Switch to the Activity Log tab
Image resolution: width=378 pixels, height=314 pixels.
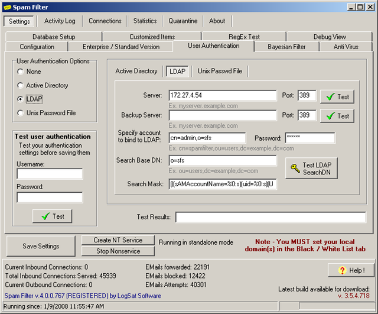click(60, 21)
